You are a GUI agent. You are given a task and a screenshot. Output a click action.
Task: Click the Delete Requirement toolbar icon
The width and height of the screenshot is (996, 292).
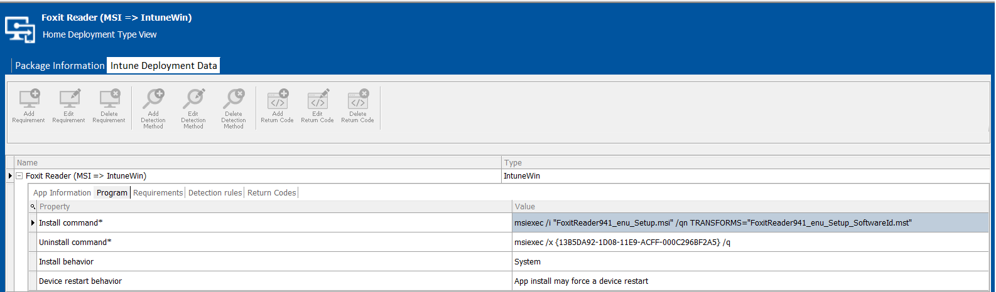[109, 106]
